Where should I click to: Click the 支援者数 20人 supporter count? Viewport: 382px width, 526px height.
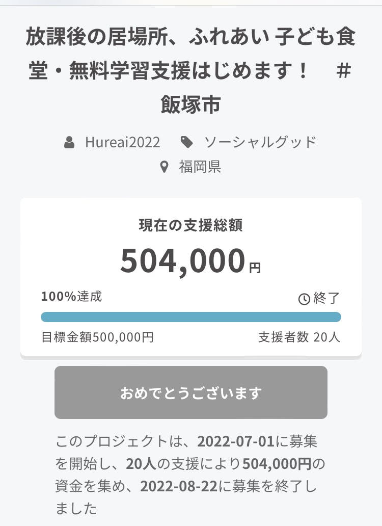299,337
